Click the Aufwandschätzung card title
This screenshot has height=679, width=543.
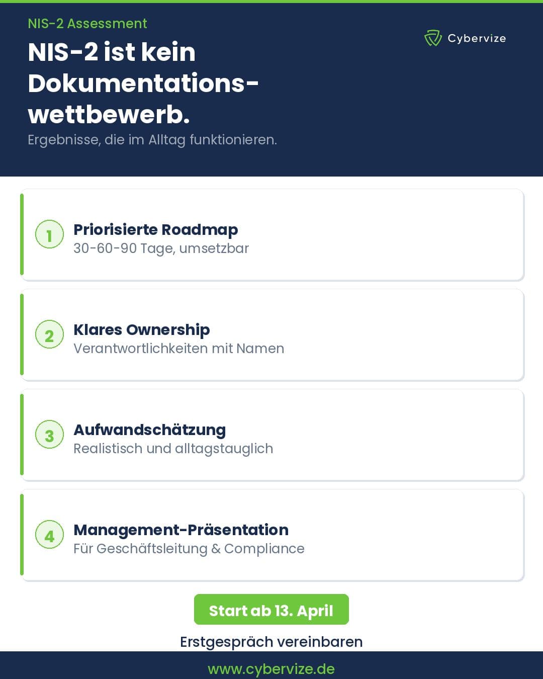pos(149,430)
